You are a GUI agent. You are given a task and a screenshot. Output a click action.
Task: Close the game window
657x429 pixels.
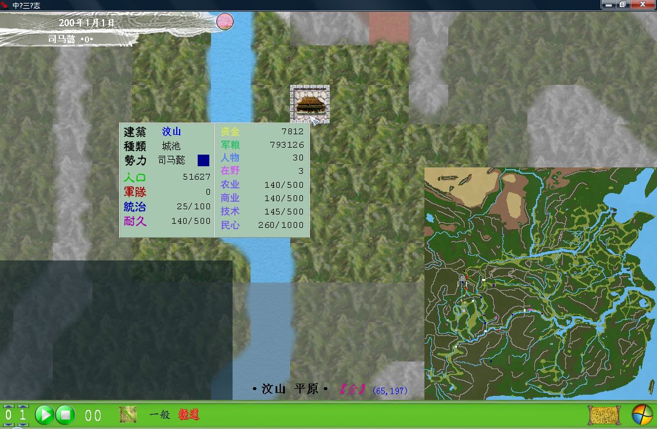tap(642, 5)
